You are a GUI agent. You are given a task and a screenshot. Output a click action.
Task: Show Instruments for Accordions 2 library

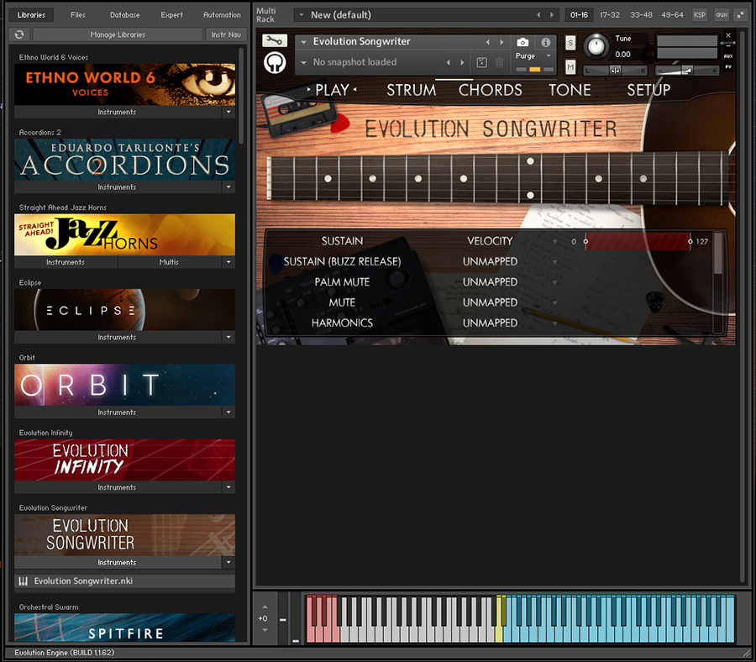tap(117, 187)
